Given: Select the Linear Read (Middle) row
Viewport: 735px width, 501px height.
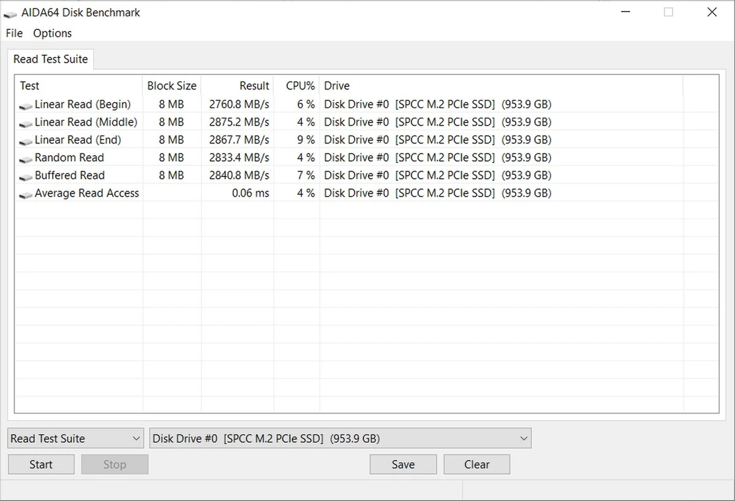Looking at the screenshot, I should coord(367,122).
